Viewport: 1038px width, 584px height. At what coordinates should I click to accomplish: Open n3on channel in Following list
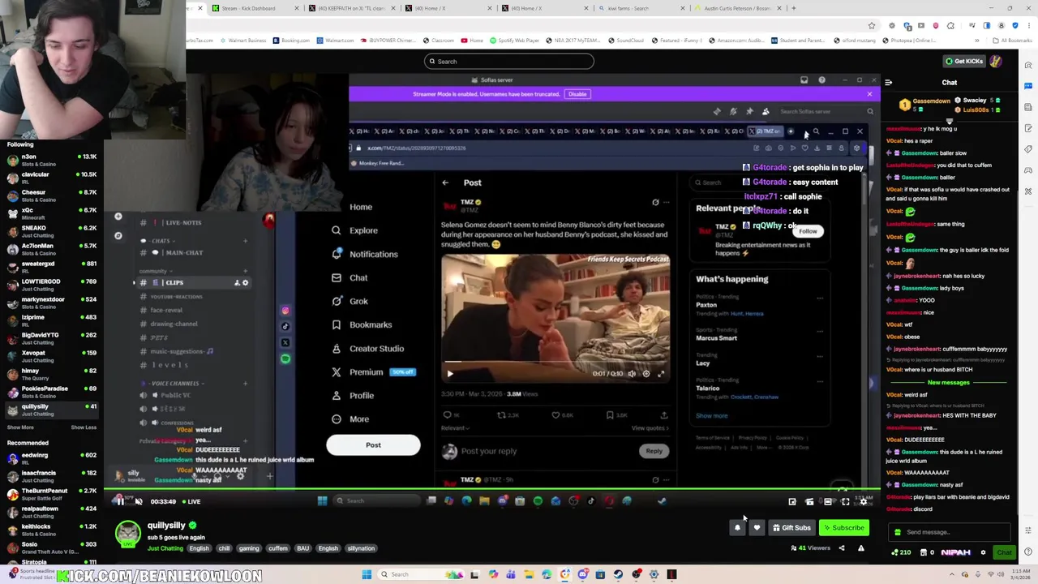pyautogui.click(x=52, y=160)
